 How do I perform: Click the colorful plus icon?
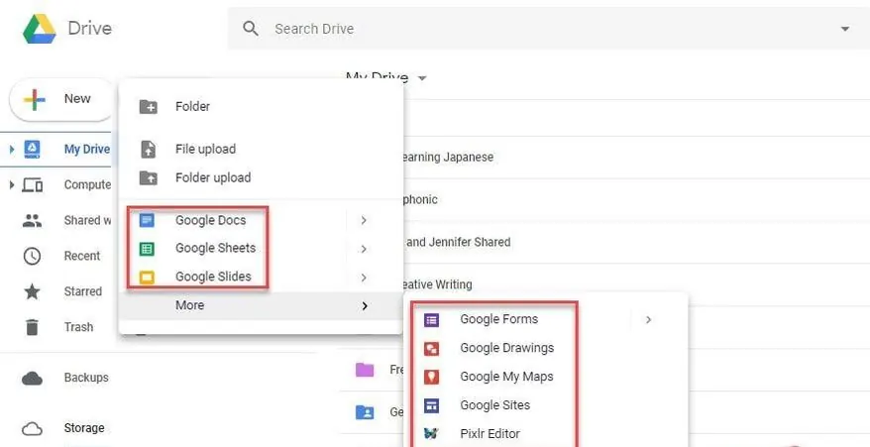(34, 100)
